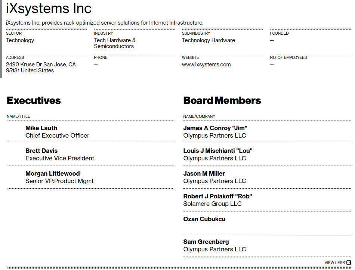Open Robert J Polakoff "Rob" profile
355x270 pixels.
click(217, 196)
